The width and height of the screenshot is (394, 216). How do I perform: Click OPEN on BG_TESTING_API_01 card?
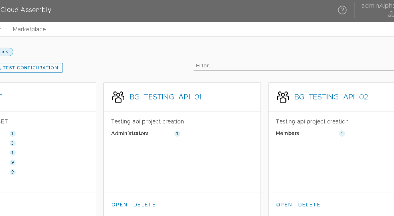119,205
